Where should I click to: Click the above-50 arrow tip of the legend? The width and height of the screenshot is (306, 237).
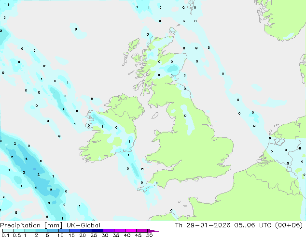coord(153,231)
